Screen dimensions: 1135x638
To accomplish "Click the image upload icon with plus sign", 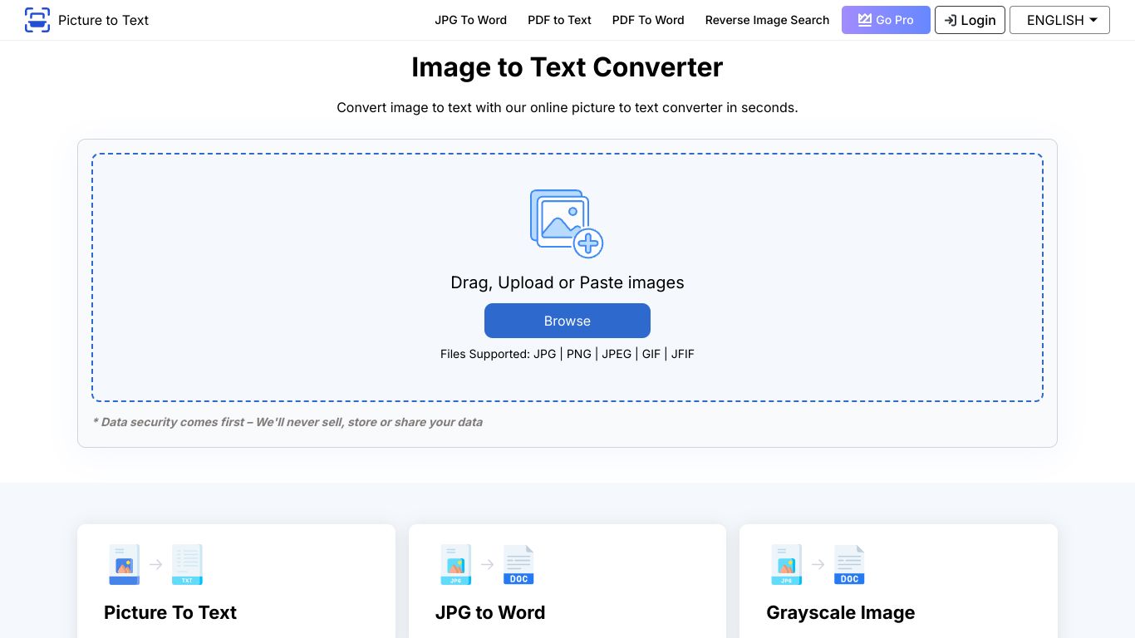I will [x=567, y=223].
